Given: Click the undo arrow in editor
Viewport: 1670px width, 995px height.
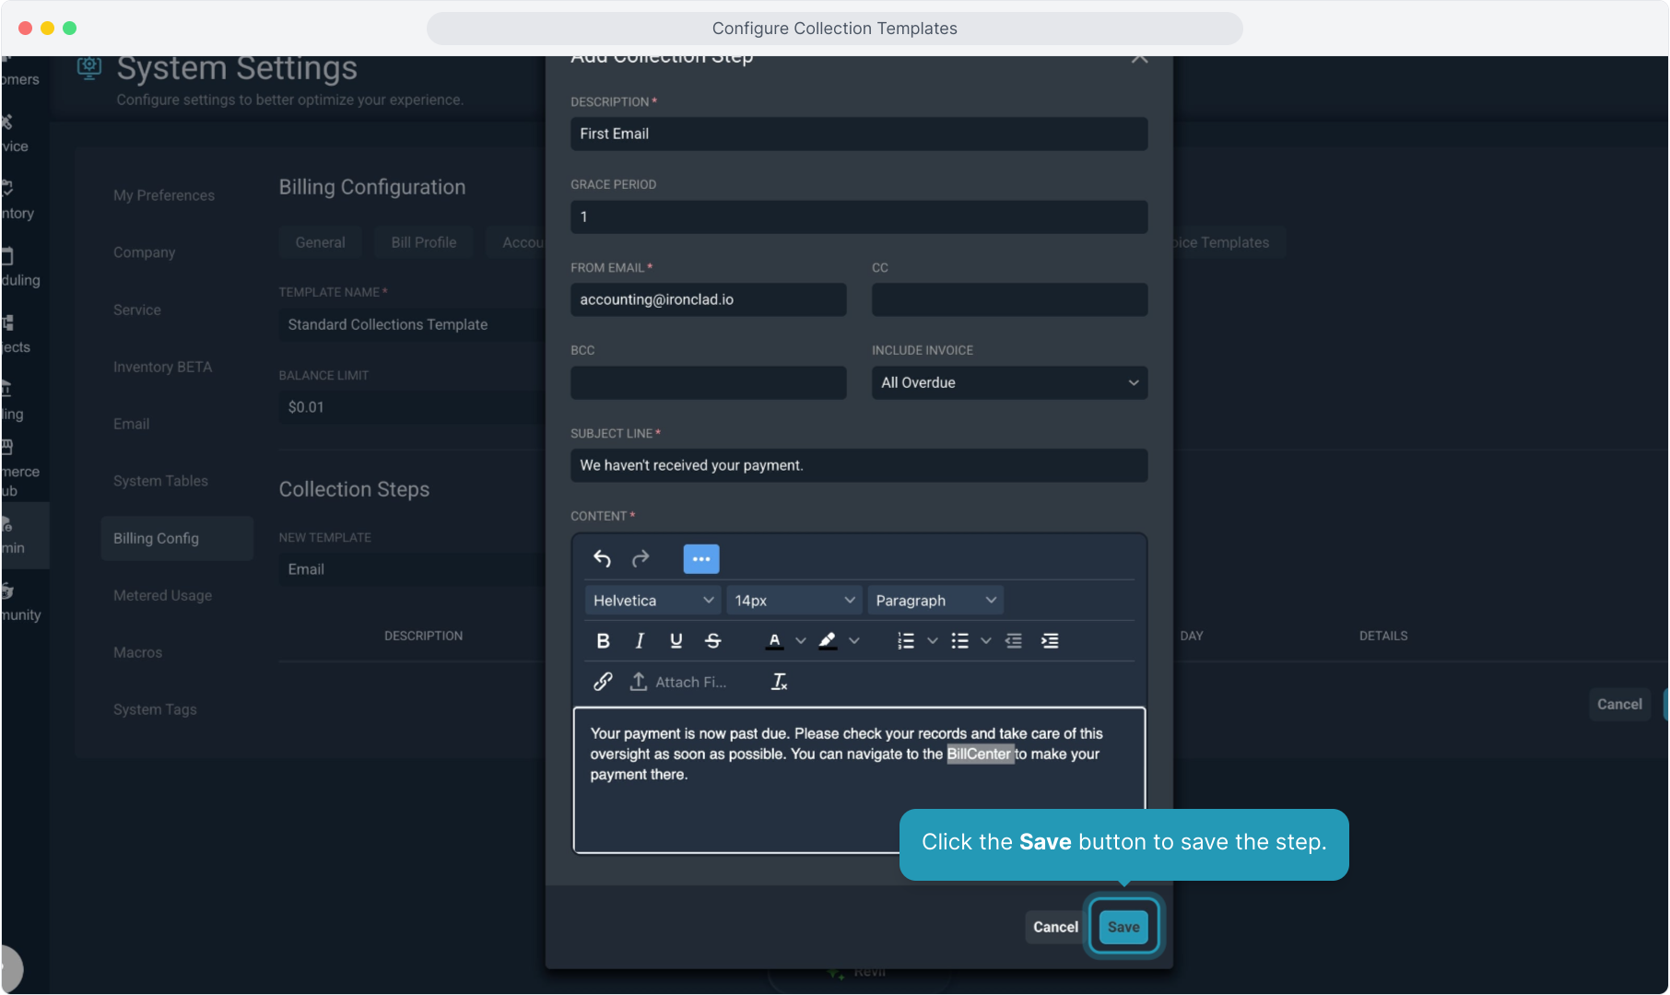Looking at the screenshot, I should (x=602, y=558).
